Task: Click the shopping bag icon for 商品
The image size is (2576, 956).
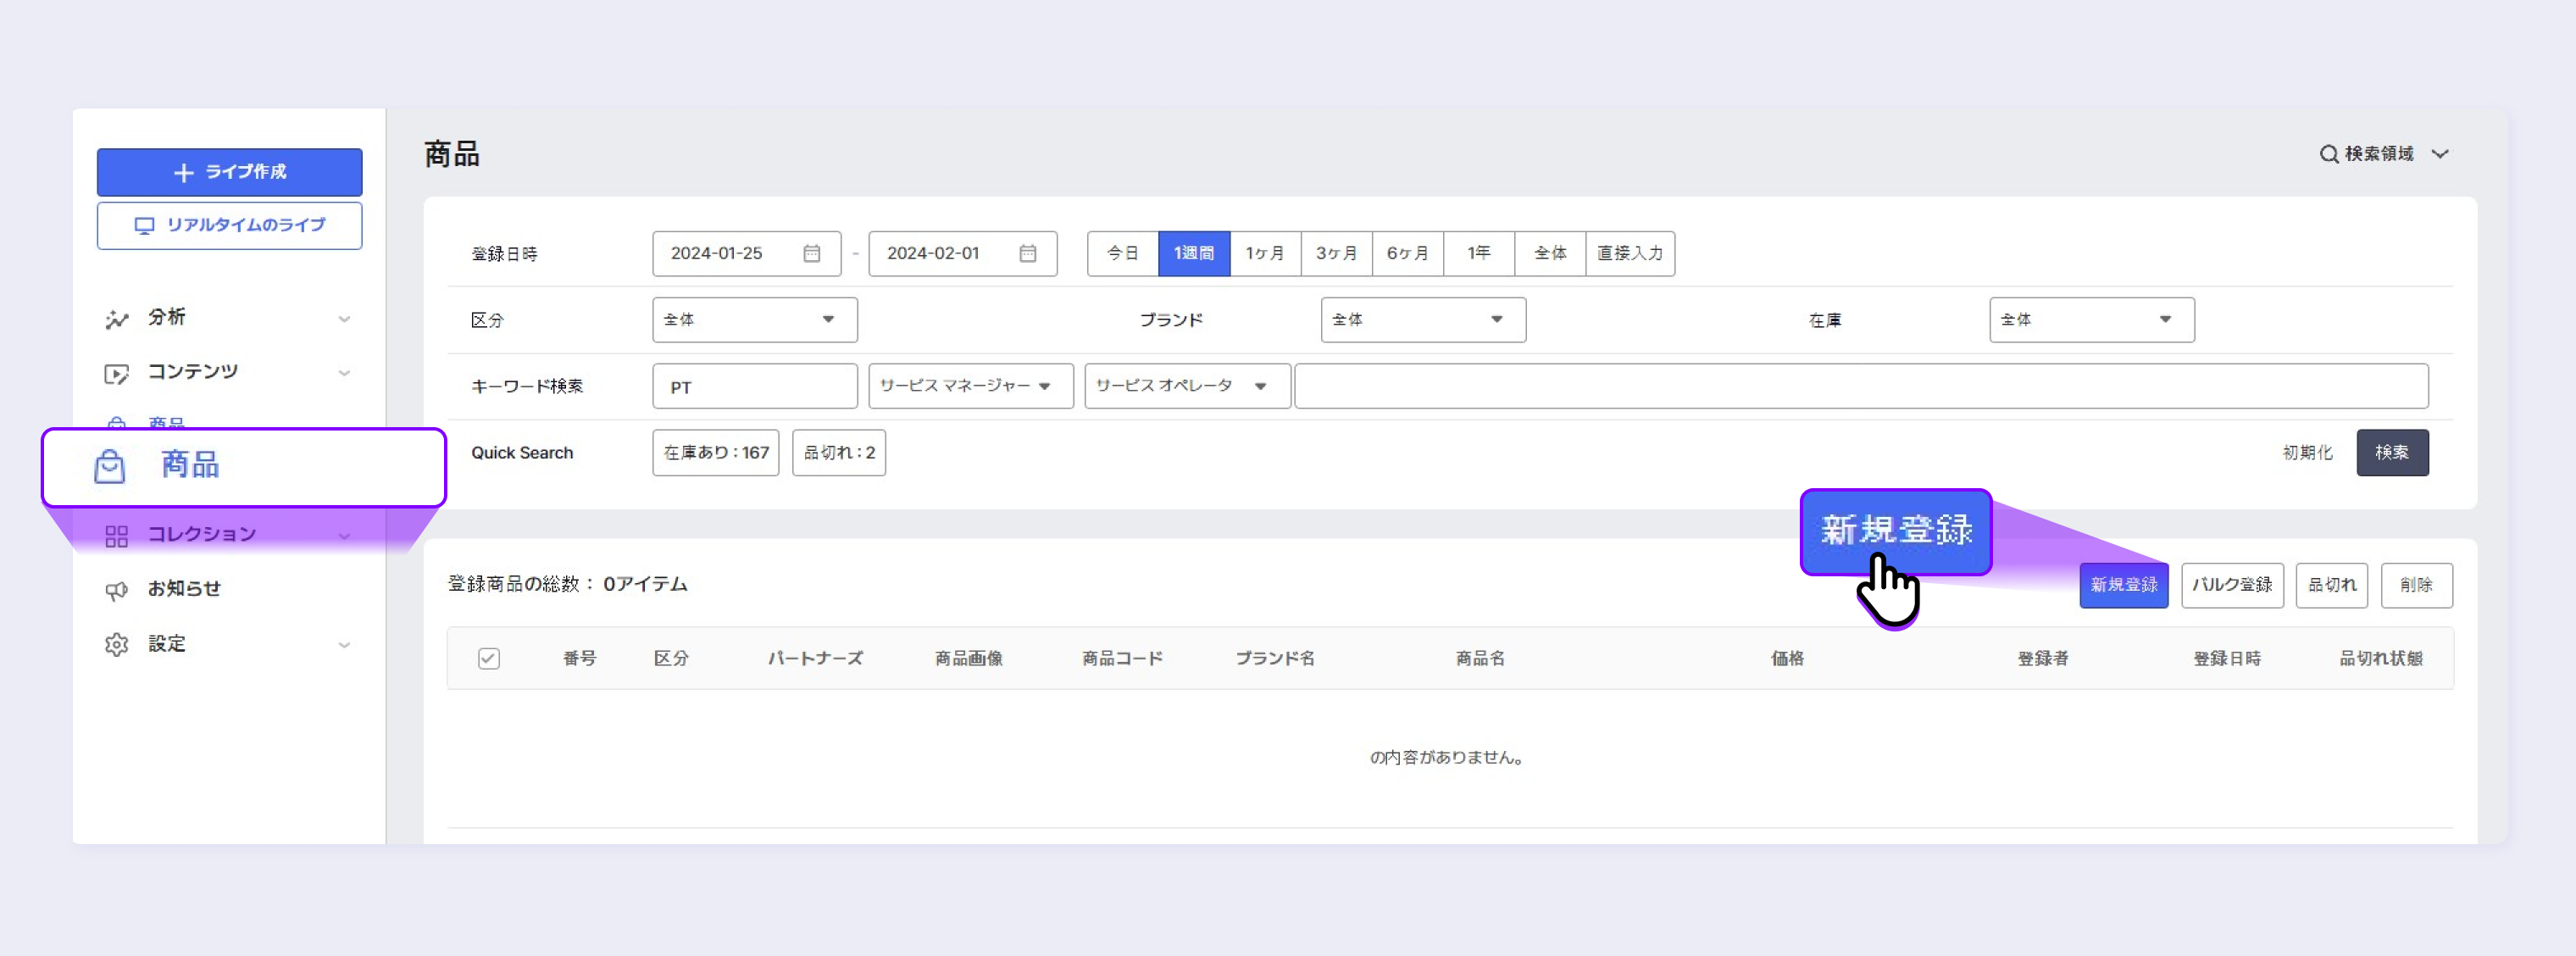Action: [109, 466]
